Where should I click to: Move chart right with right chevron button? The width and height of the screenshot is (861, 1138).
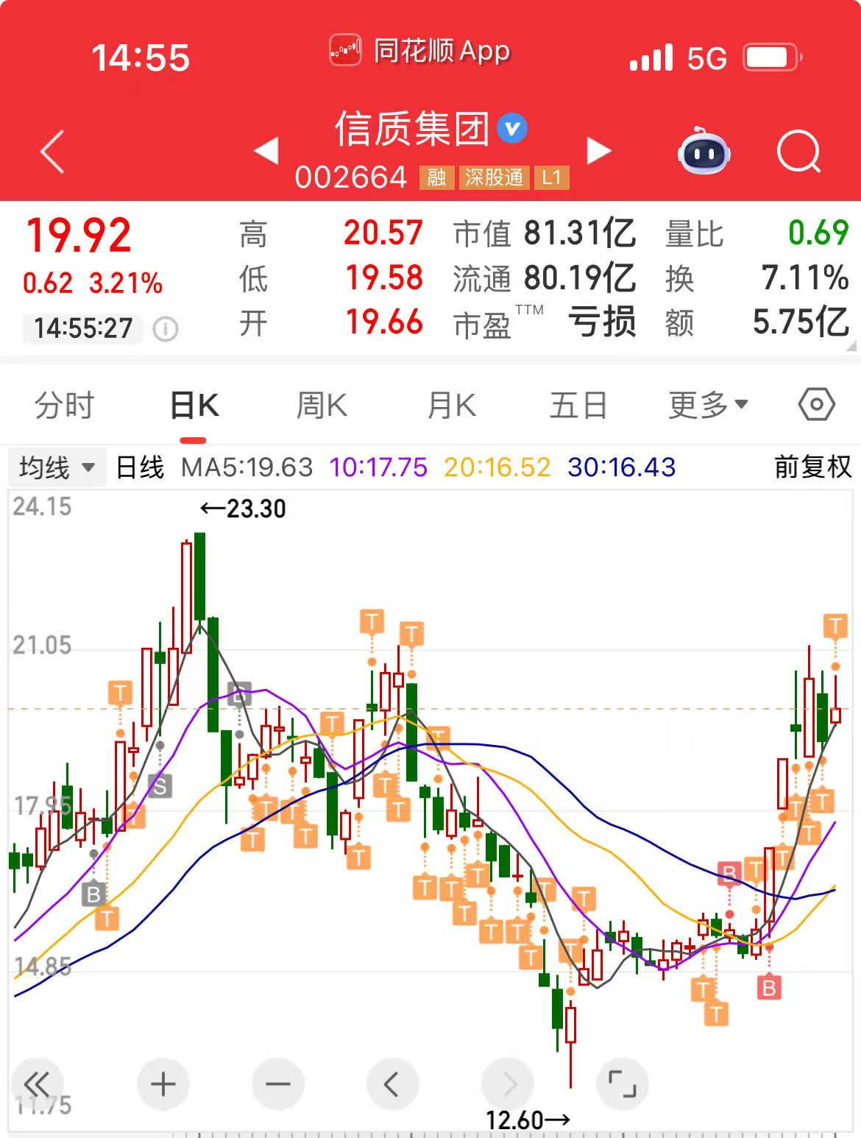tap(507, 1084)
